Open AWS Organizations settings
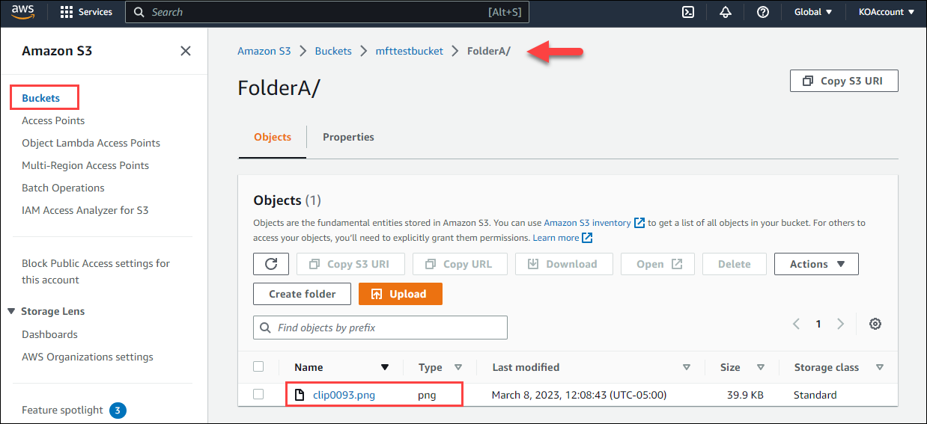This screenshot has width=927, height=424. [88, 357]
